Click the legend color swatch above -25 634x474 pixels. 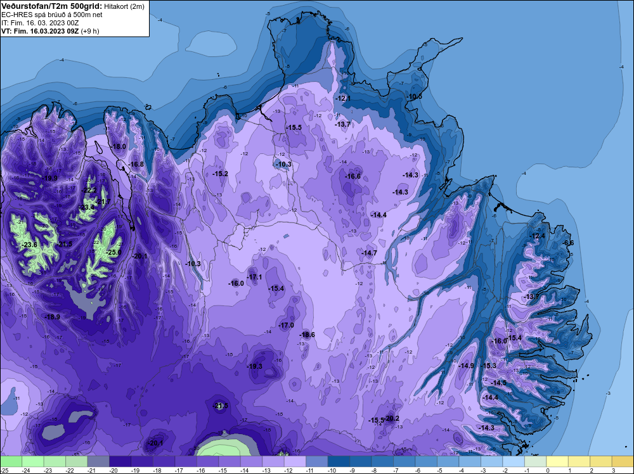coord(11,461)
